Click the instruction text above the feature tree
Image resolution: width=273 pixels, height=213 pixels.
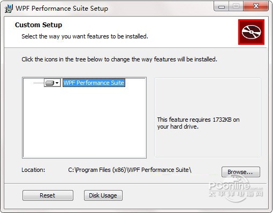click(x=119, y=59)
